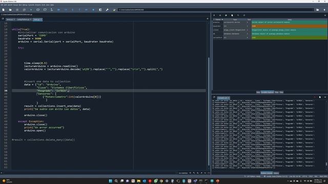Viewport: 328px width, 184px height.
Task: Save data from Variable Explorer
Action: click(x=220, y=15)
